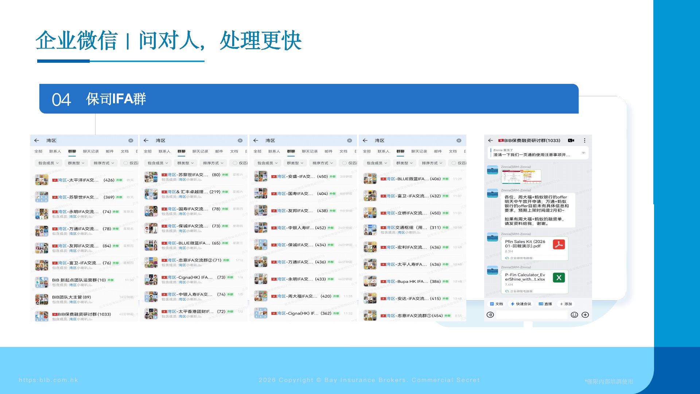Open the 排序方式 dropdown in the second panel
Image resolution: width=700 pixels, height=394 pixels.
(213, 163)
